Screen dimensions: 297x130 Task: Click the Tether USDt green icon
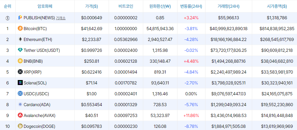click(20, 50)
